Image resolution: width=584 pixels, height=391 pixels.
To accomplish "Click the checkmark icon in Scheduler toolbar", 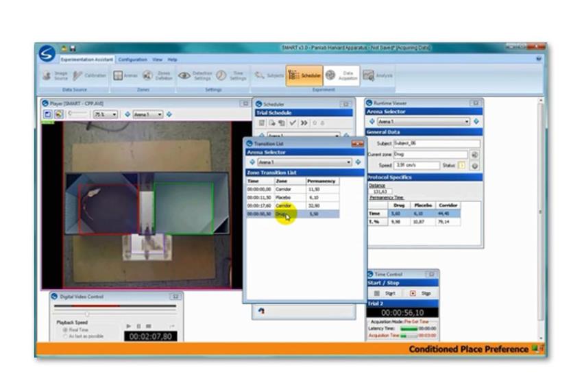I will (292, 123).
